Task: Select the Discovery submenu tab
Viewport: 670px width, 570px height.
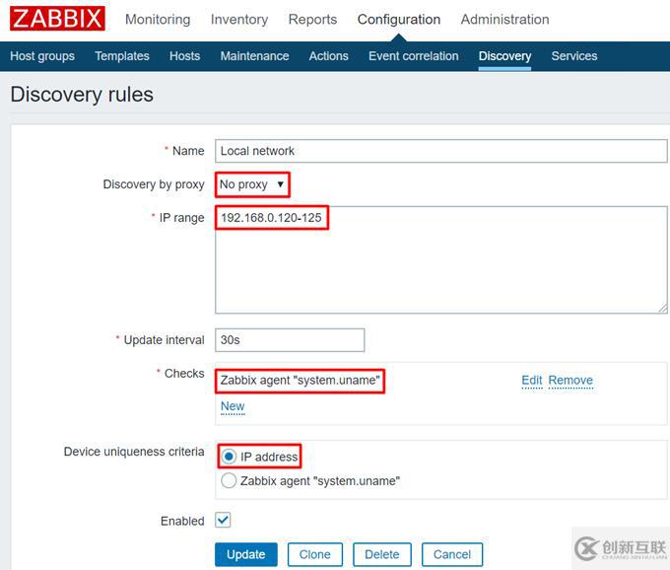Action: [x=504, y=56]
